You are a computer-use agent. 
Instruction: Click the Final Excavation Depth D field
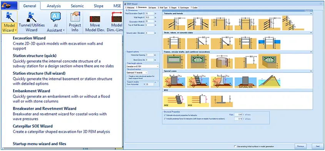(149, 13)
